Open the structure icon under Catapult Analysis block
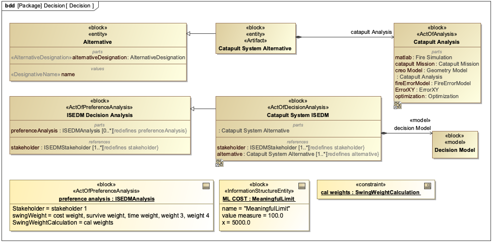Viewport: 493px width, 244px height. (x=397, y=105)
